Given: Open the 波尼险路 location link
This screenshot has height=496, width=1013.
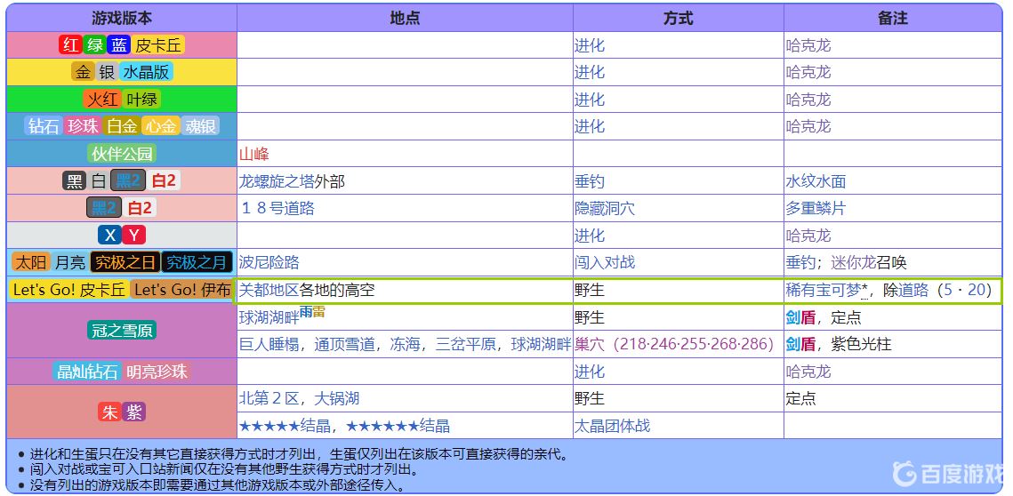Looking at the screenshot, I should (269, 263).
